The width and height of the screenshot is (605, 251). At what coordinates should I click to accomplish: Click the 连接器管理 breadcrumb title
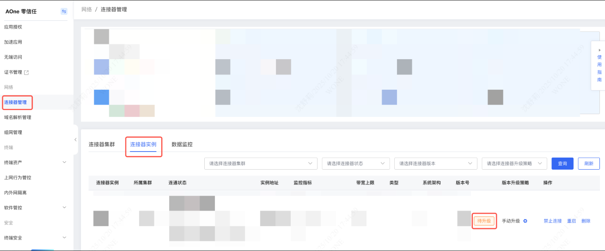pos(114,9)
